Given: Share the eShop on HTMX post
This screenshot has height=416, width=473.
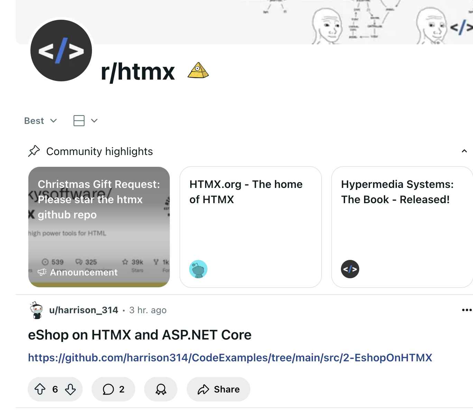Looking at the screenshot, I should tap(219, 389).
